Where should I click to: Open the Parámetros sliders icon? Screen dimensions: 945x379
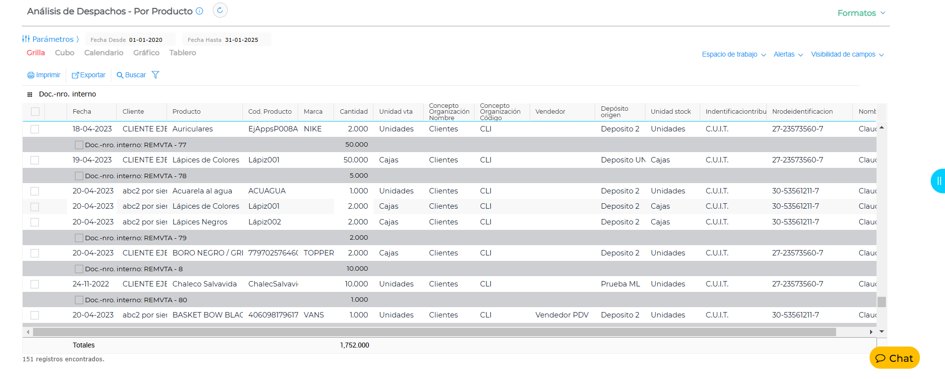(26, 39)
